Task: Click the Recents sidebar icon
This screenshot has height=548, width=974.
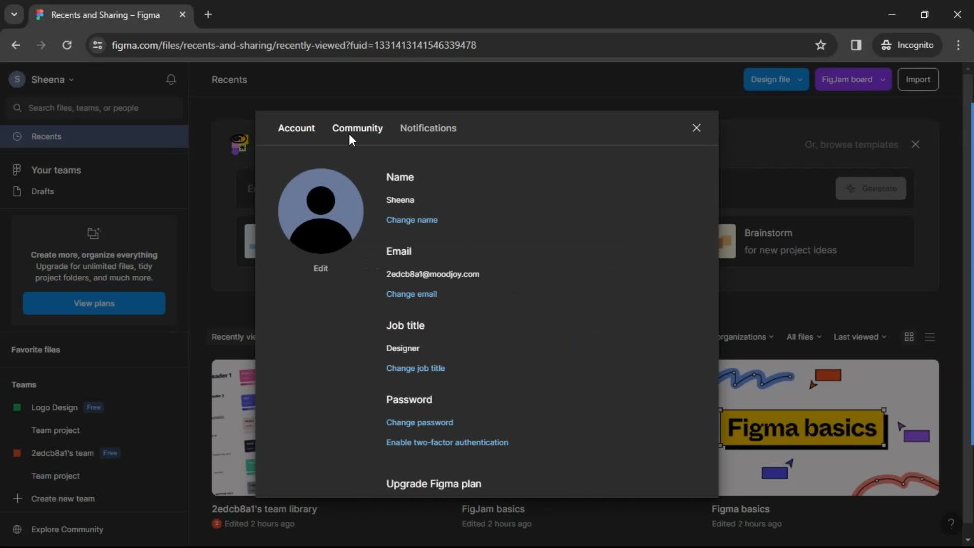Action: [x=17, y=136]
